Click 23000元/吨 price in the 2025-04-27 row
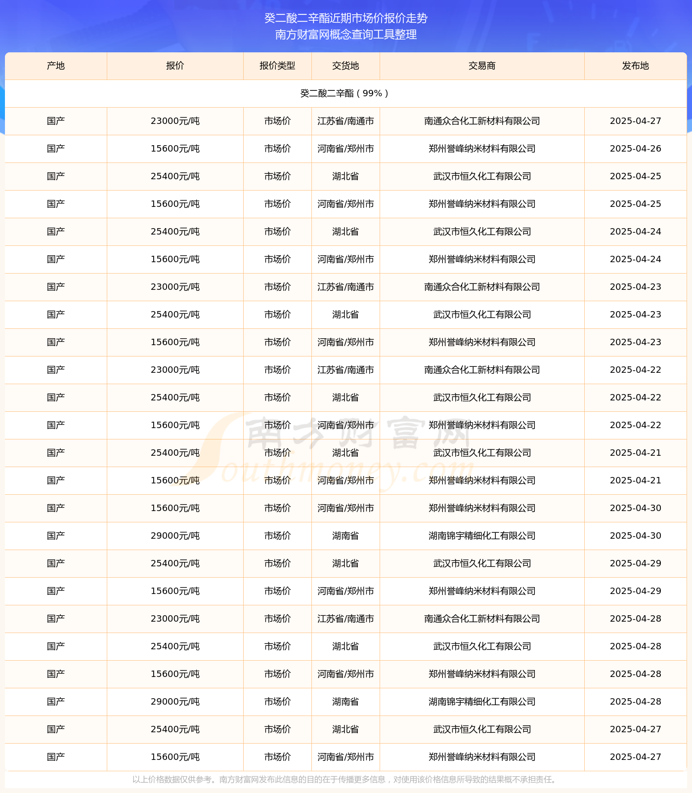Screen dimensions: 692x793 175,121
